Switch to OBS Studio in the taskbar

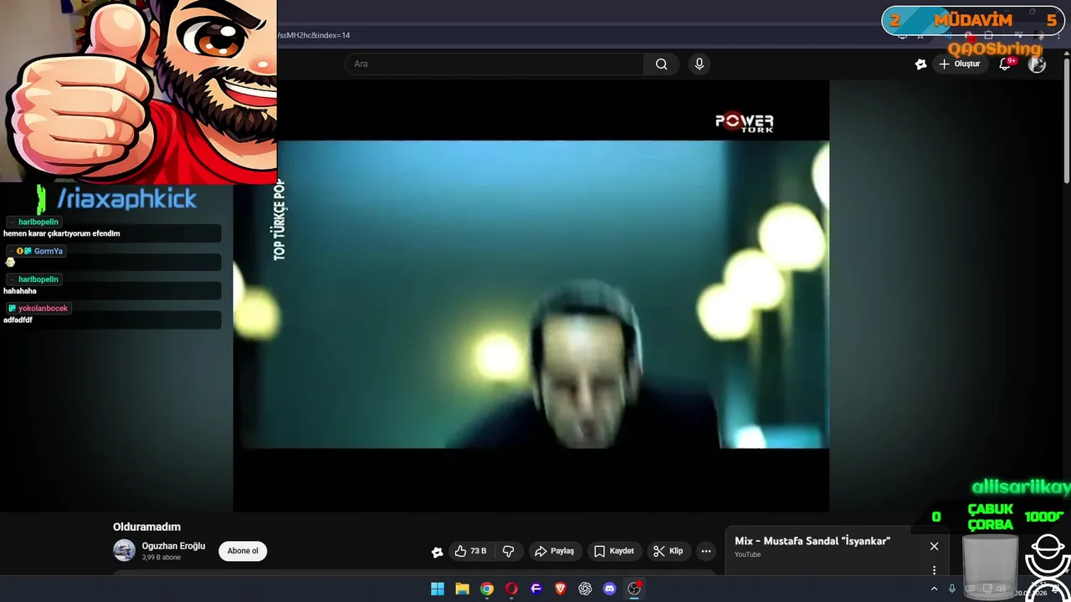[x=634, y=589]
